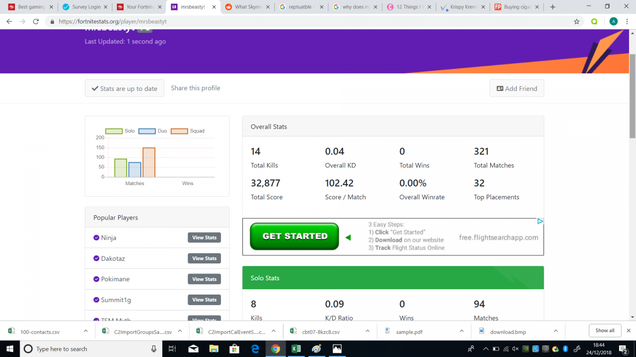
Task: Click the Cortana microphone icon
Action: 154,349
